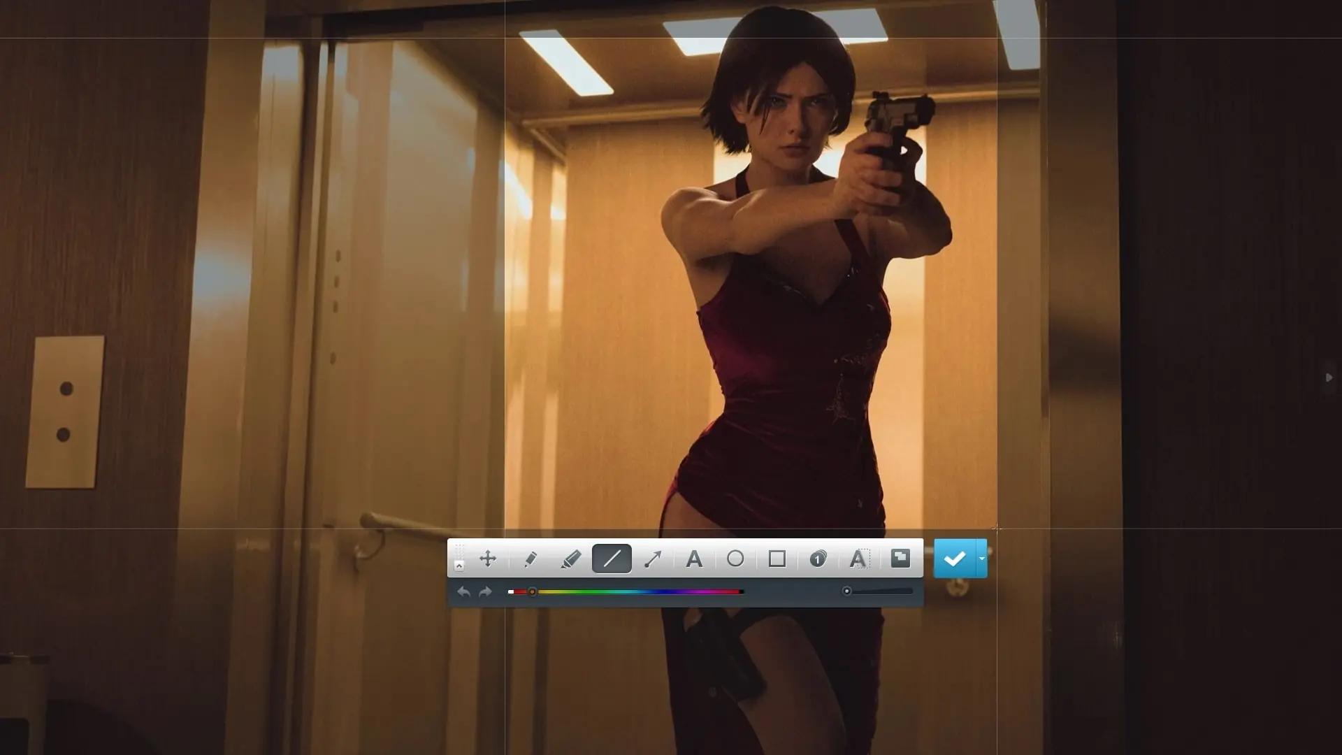The width and height of the screenshot is (1342, 755).
Task: Open the dropdown arrow beside the checkmark
Action: tap(982, 559)
